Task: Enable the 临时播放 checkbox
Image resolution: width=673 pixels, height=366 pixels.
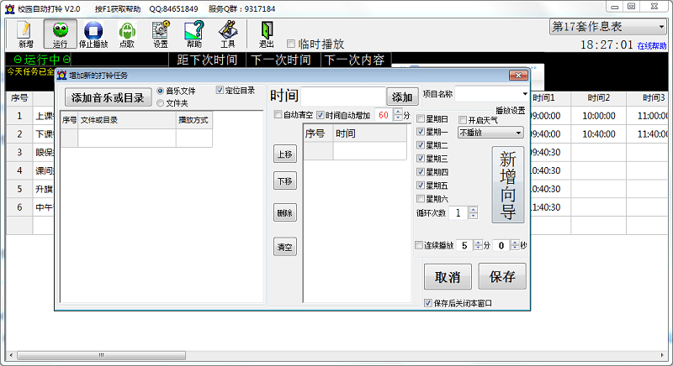Action: [292, 44]
